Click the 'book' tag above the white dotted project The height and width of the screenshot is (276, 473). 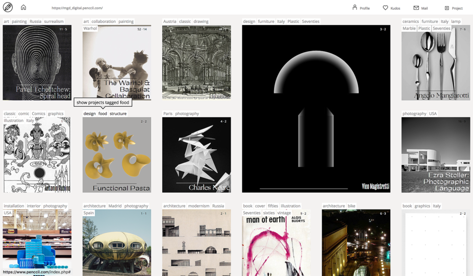[x=407, y=206]
